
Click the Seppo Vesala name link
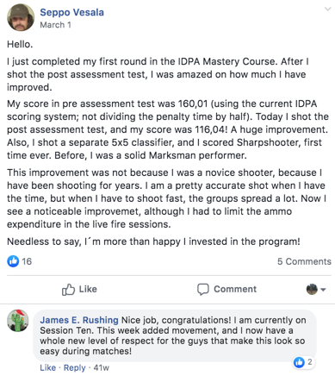(x=71, y=12)
